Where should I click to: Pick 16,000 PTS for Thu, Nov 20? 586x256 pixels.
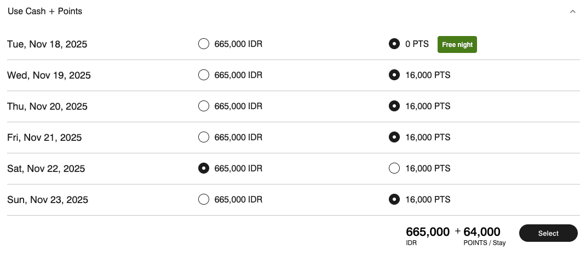(x=394, y=106)
